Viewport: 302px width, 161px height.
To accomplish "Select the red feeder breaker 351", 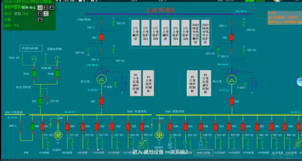I will pyautogui.click(x=215, y=127).
